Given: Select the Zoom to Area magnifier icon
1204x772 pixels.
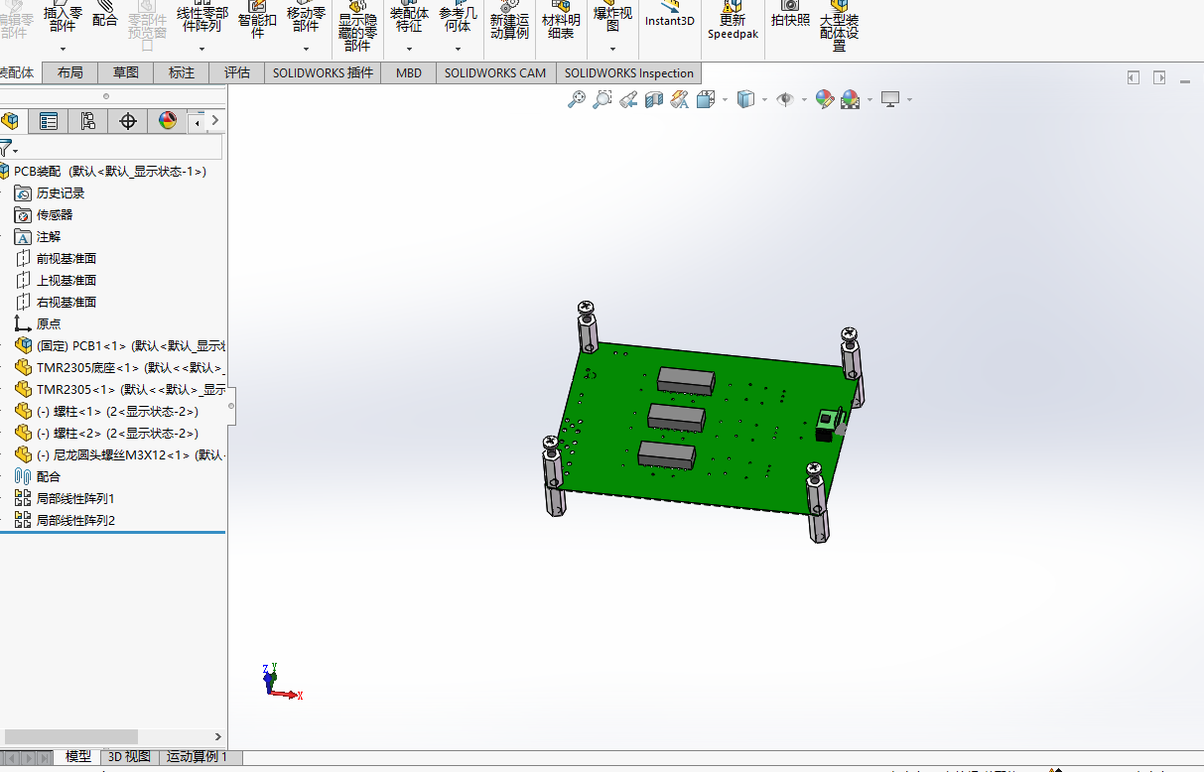Looking at the screenshot, I should click(602, 99).
